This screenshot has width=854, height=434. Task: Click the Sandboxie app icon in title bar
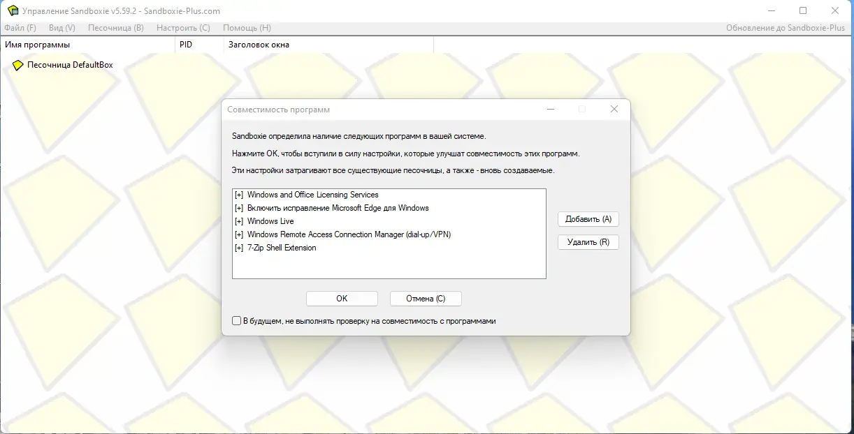13,10
